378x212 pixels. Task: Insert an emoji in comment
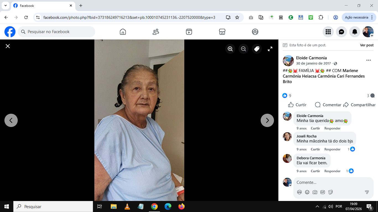point(307,192)
